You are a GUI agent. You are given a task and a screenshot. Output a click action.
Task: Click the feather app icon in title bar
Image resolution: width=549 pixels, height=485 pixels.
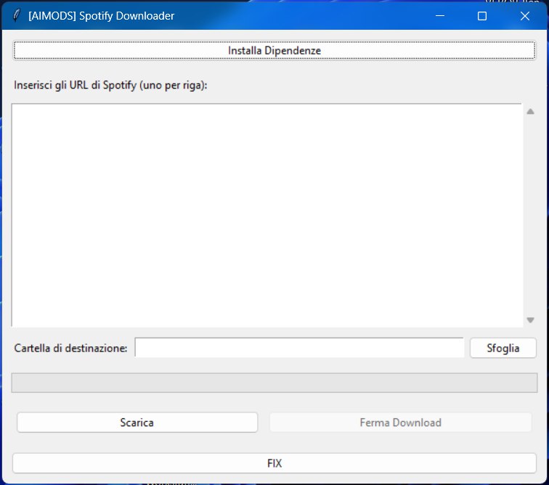coord(16,15)
